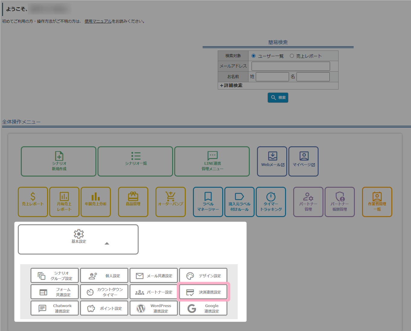Open Webメール inbox icon

272,156
